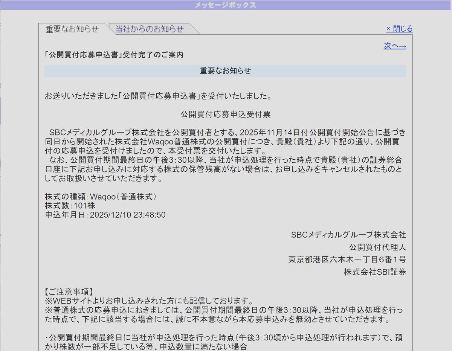Click the message heading 「公開買付応募申込書」受付完了のご案内

(x=114, y=55)
